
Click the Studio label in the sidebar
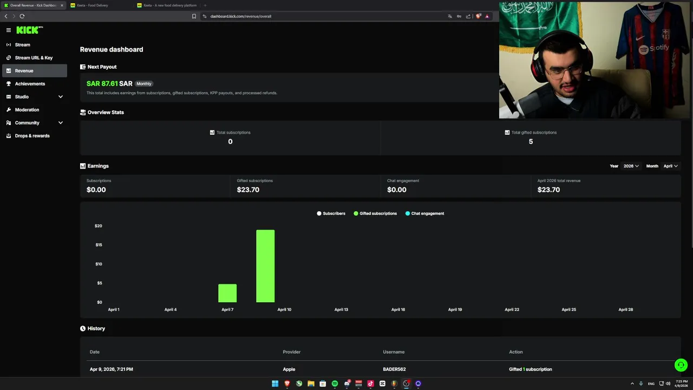tap(22, 96)
